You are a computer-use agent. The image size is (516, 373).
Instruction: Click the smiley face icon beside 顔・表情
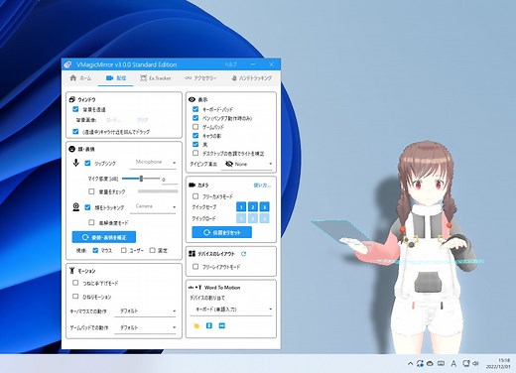(71, 149)
